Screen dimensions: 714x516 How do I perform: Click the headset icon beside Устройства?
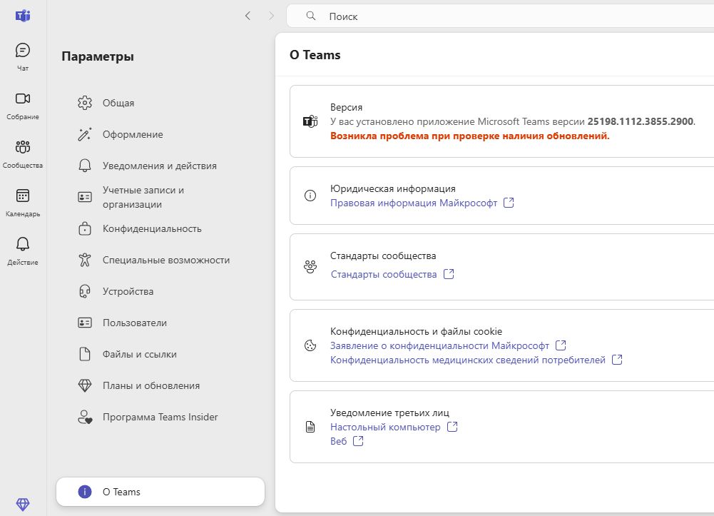coord(85,291)
